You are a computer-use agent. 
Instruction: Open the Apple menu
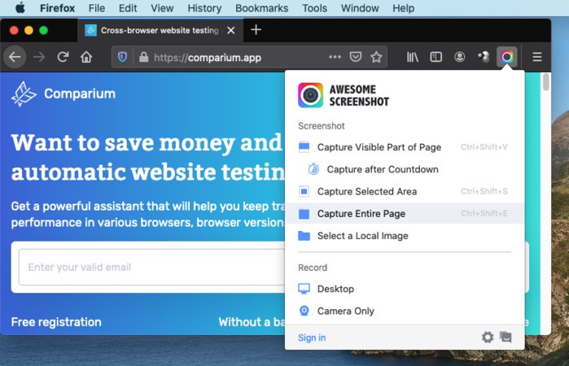tap(20, 7)
